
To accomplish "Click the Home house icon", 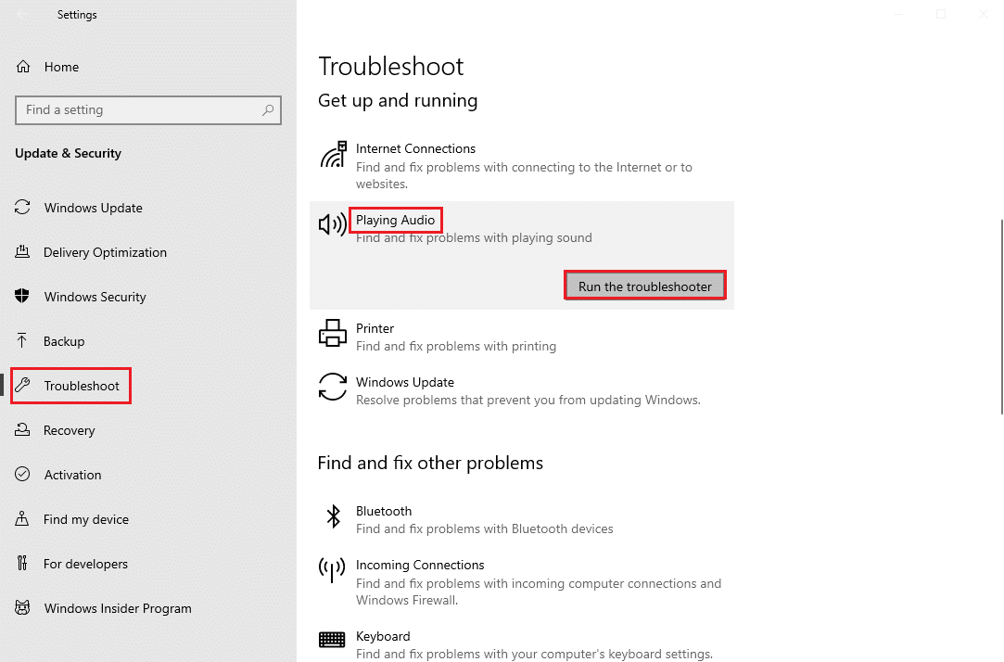I will point(22,66).
